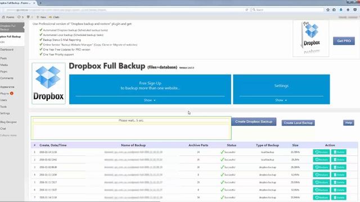Close the Dropbox Full Backup browser tab
Viewport: 360px width, 202px height.
[x=34, y=3]
